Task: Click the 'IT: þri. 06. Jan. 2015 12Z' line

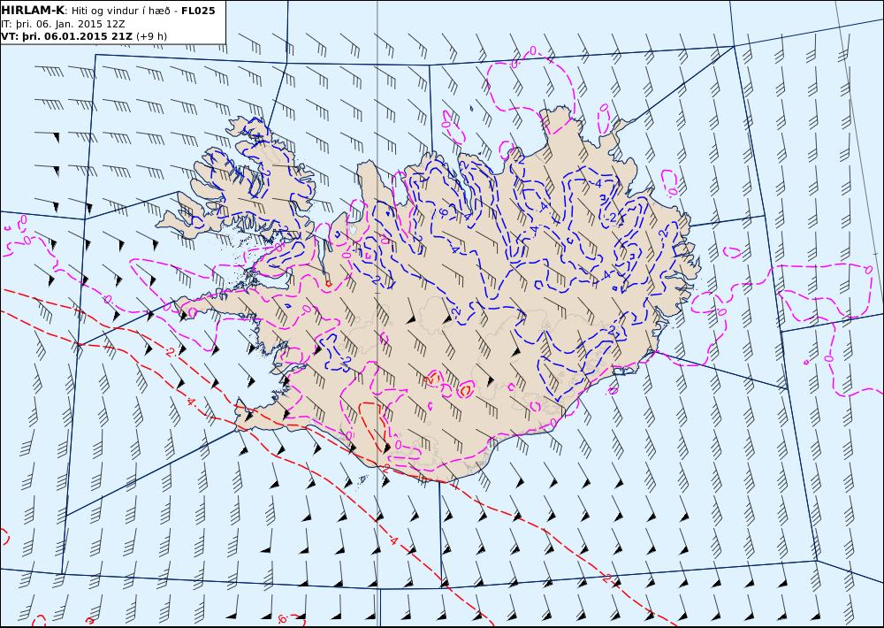Action: pyautogui.click(x=63, y=24)
